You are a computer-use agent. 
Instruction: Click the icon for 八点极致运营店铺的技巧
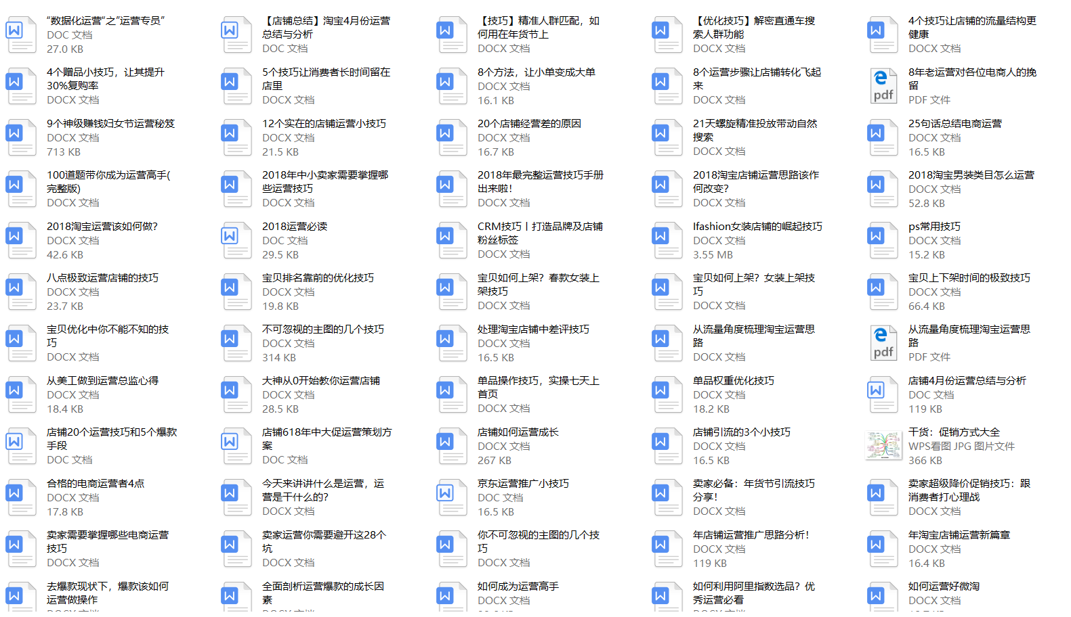21,292
